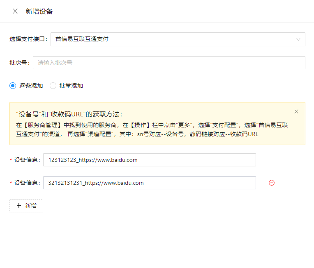Click the 选择支付接口 field label

point(28,39)
